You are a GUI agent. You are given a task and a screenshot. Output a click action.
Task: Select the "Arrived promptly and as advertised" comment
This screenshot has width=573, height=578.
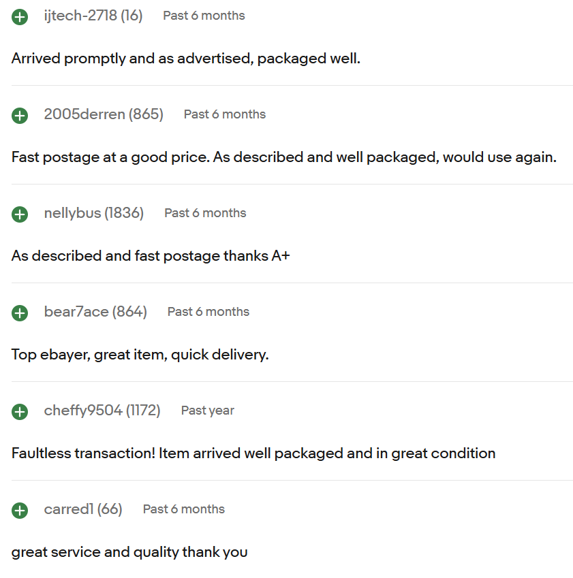point(186,59)
